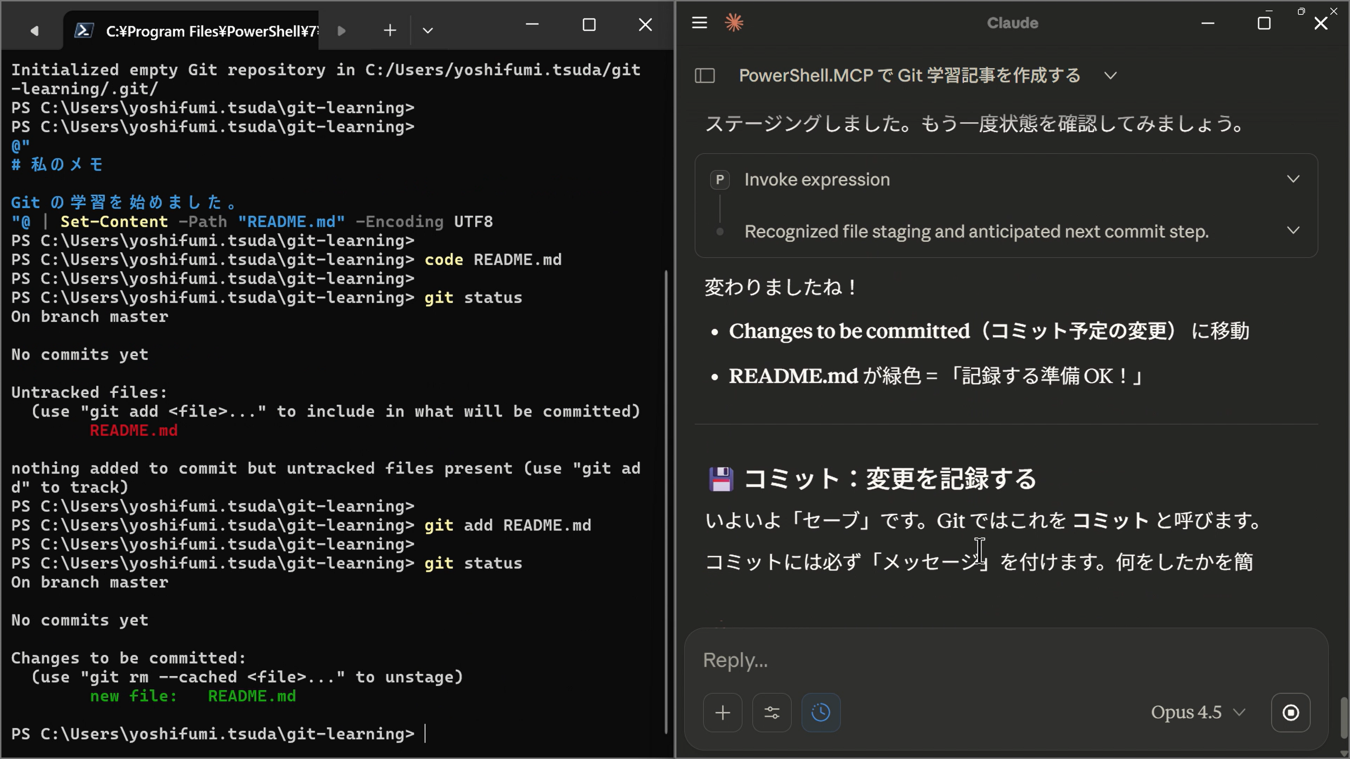Expand the chat title dropdown chevron

click(x=1110, y=76)
